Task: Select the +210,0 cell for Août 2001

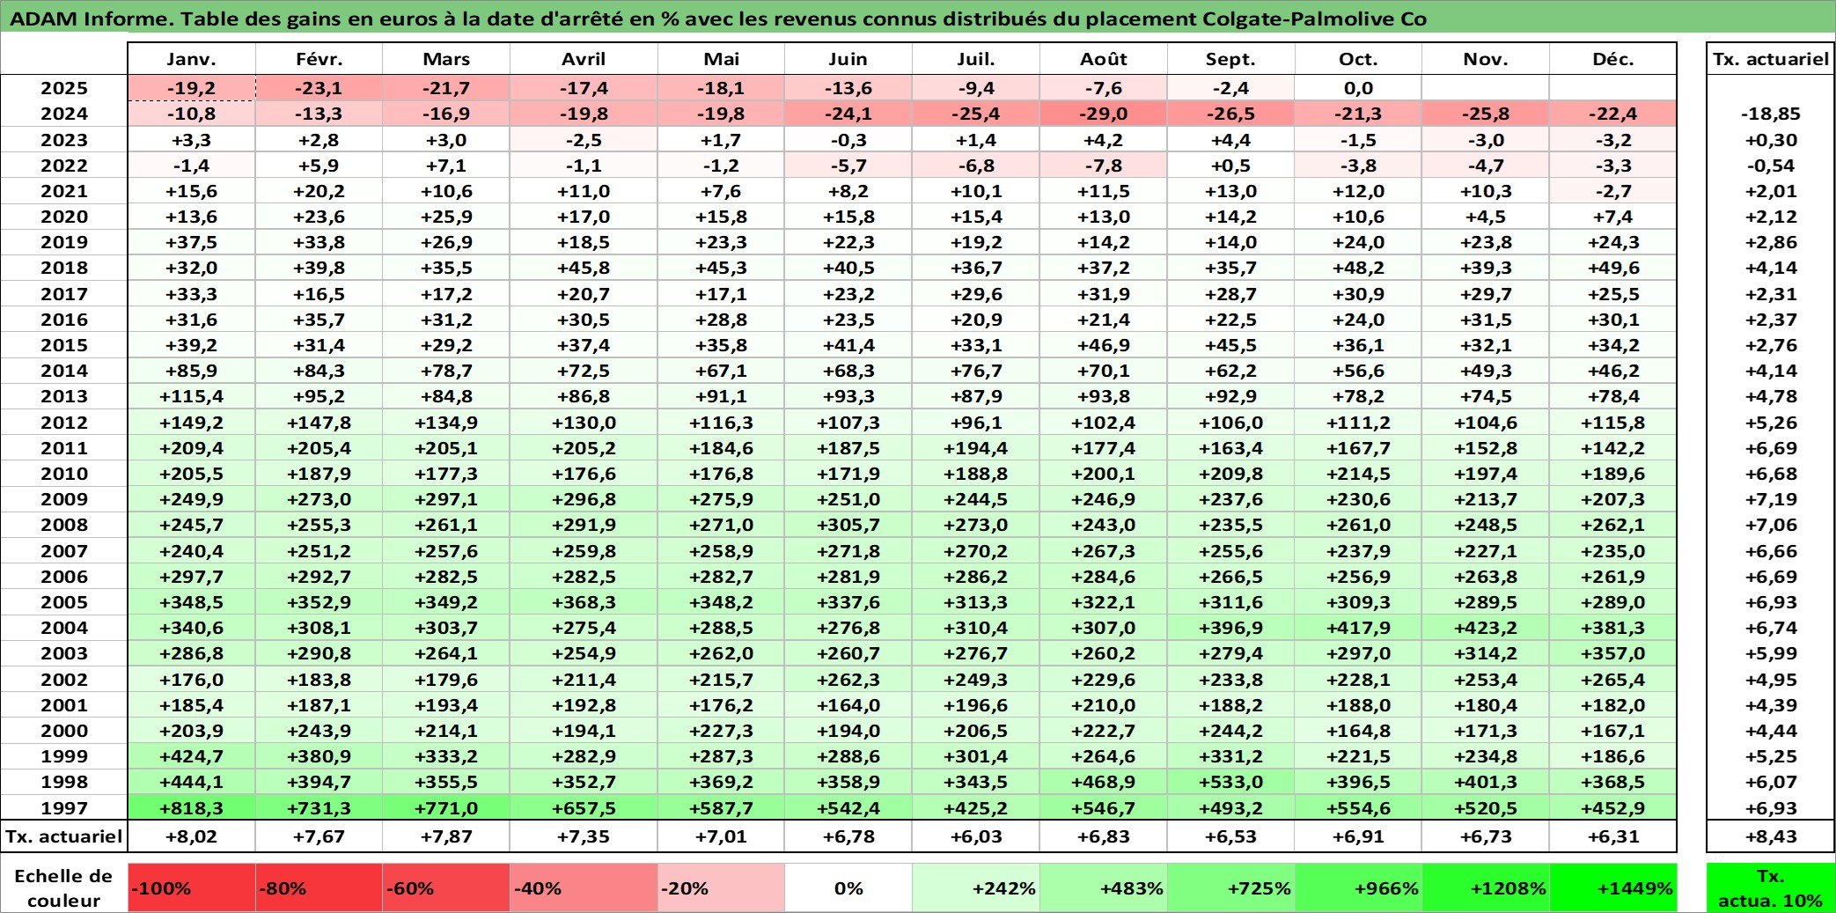Action: 1104,705
